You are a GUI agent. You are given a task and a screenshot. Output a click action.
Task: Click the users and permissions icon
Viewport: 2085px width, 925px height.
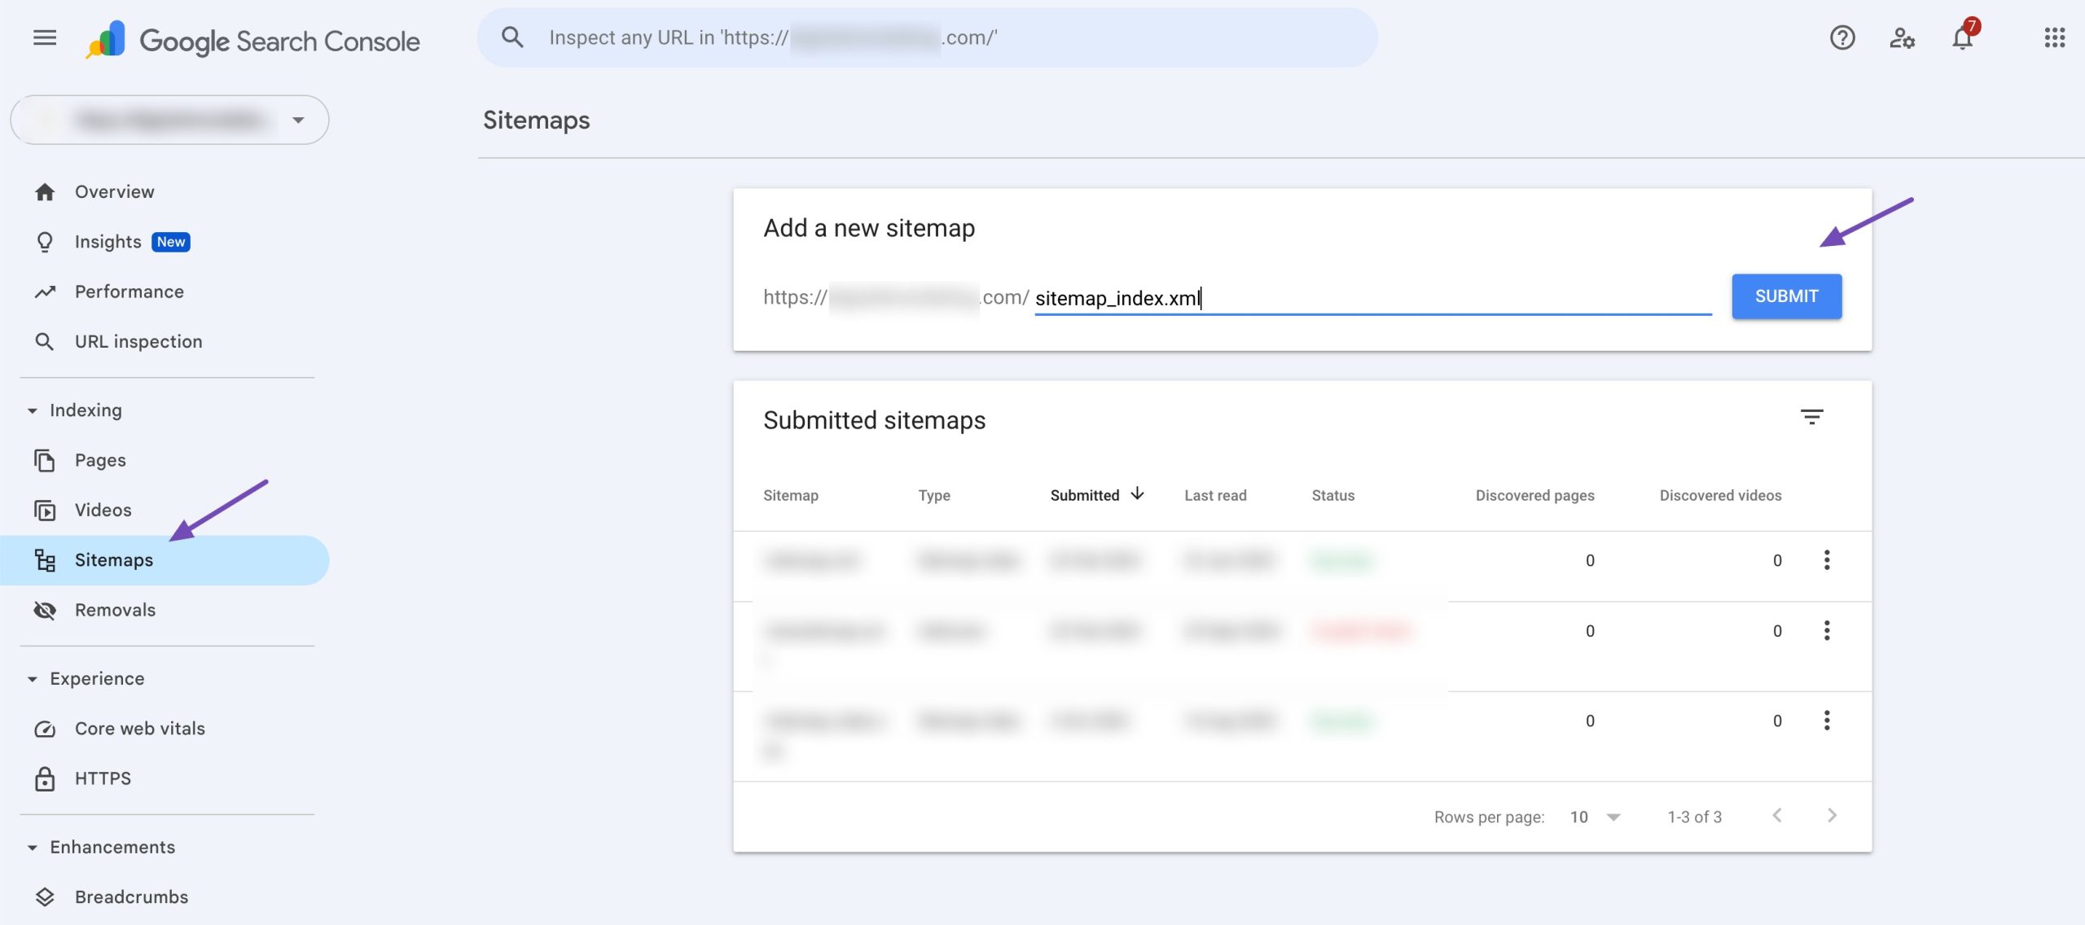pos(1903,37)
